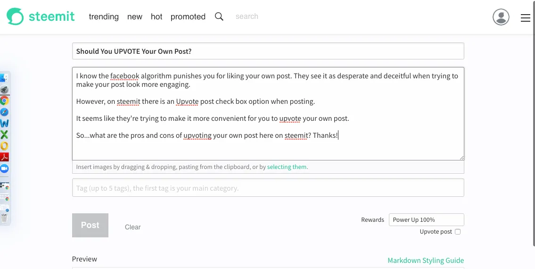Screen dimensions: 535x269
Task: Open Launchpad from the dock
Action: point(4,90)
